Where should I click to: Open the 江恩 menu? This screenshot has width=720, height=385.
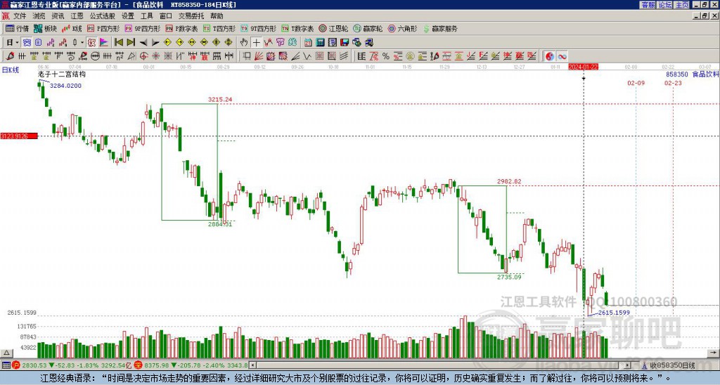click(77, 16)
